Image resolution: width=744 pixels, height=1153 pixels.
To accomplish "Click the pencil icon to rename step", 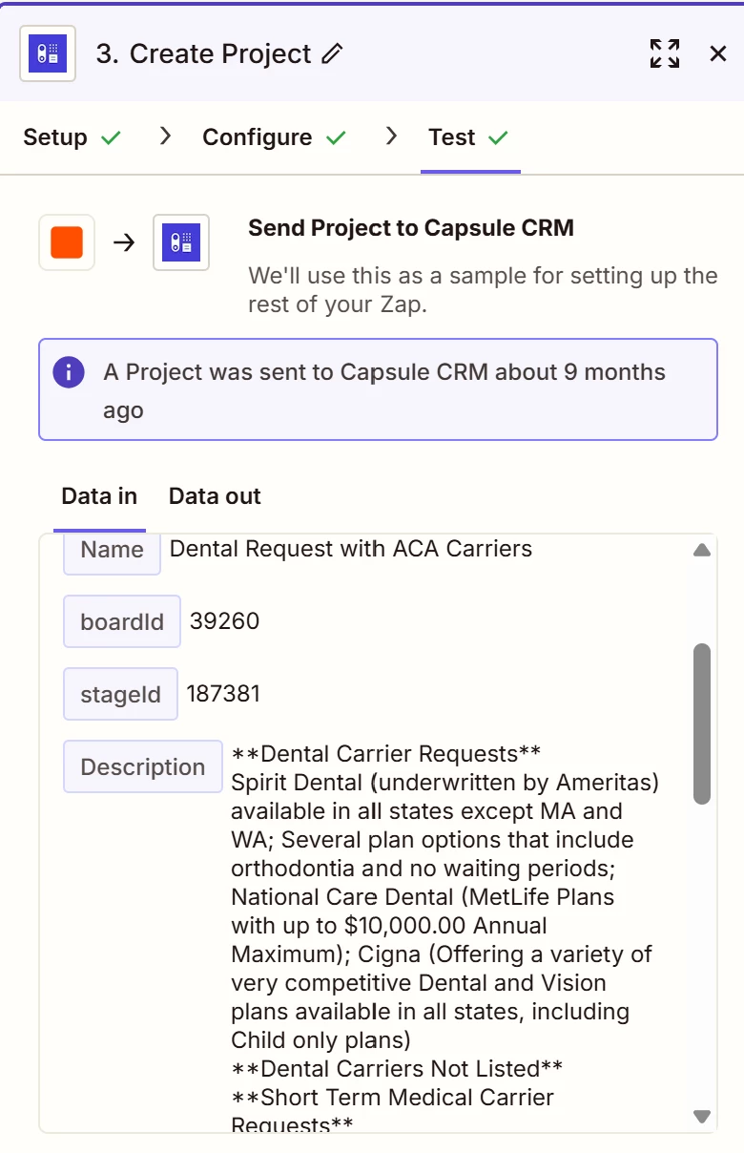I will click(332, 53).
